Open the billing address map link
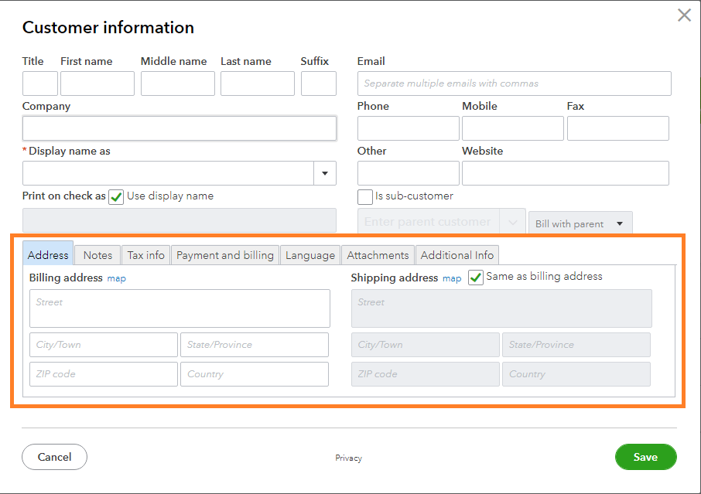This screenshot has width=701, height=494. click(116, 278)
